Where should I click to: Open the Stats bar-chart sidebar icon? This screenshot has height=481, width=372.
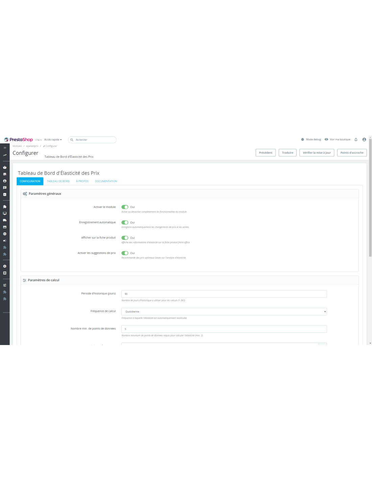tap(5, 194)
